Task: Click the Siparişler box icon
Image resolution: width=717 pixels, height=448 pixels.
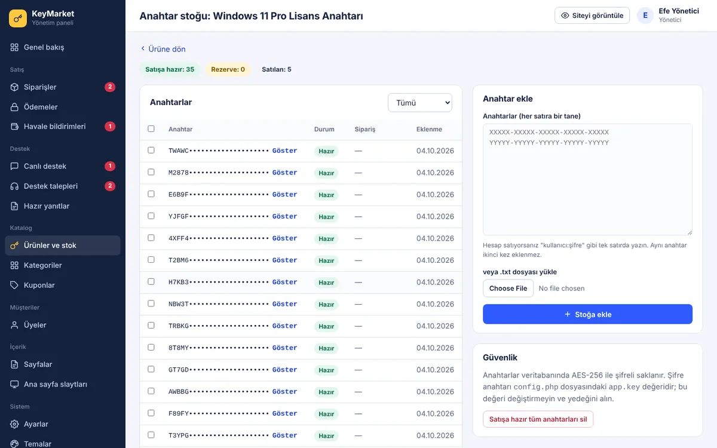Action: (15, 87)
